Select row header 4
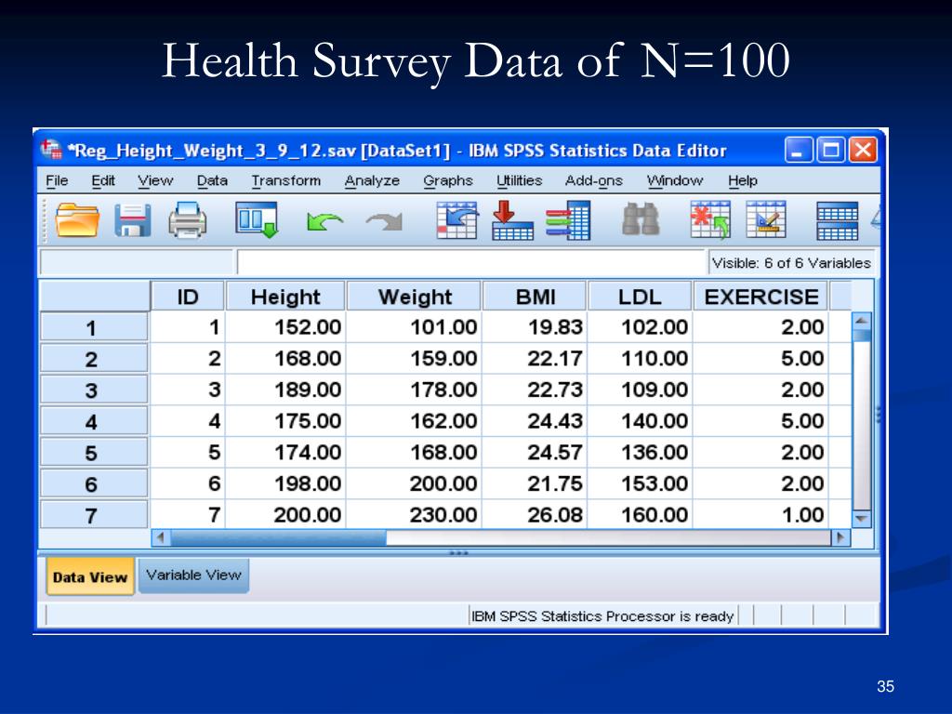Image resolution: width=952 pixels, height=714 pixels. 94,421
